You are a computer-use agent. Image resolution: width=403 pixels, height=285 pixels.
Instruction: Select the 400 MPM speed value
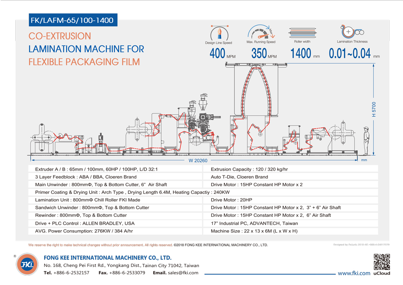(222, 54)
